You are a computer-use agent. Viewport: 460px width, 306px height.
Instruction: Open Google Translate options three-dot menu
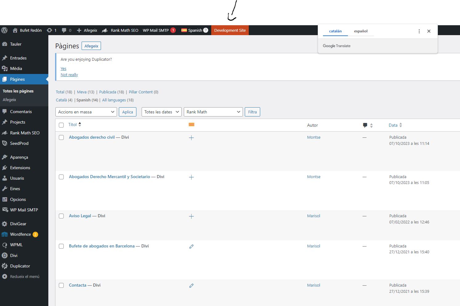[x=419, y=31]
